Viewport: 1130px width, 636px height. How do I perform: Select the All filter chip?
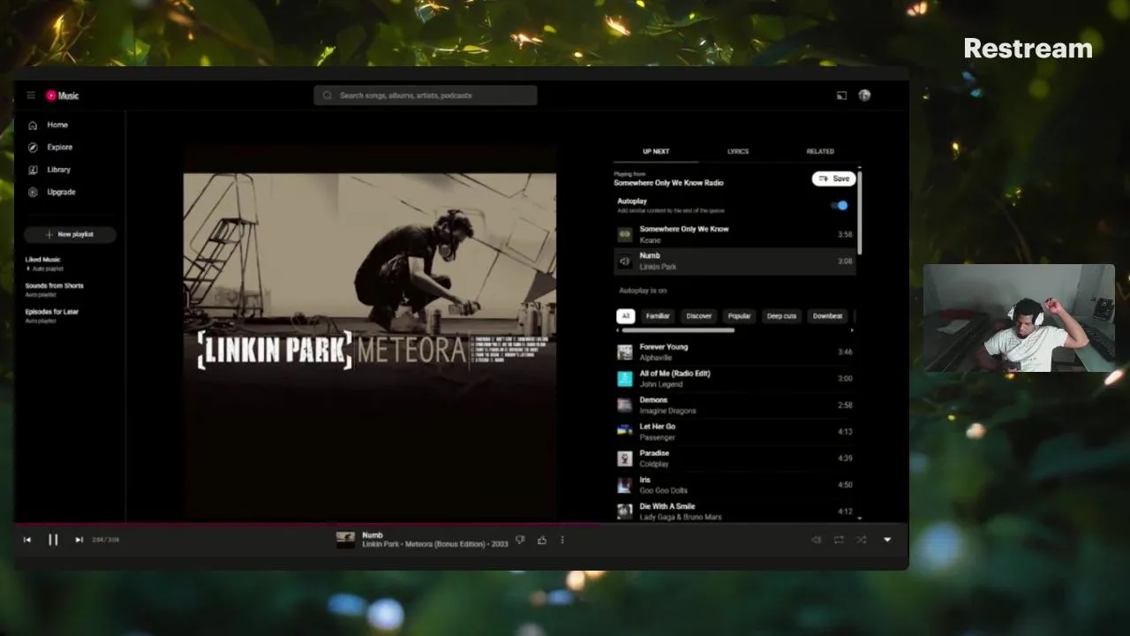click(626, 315)
